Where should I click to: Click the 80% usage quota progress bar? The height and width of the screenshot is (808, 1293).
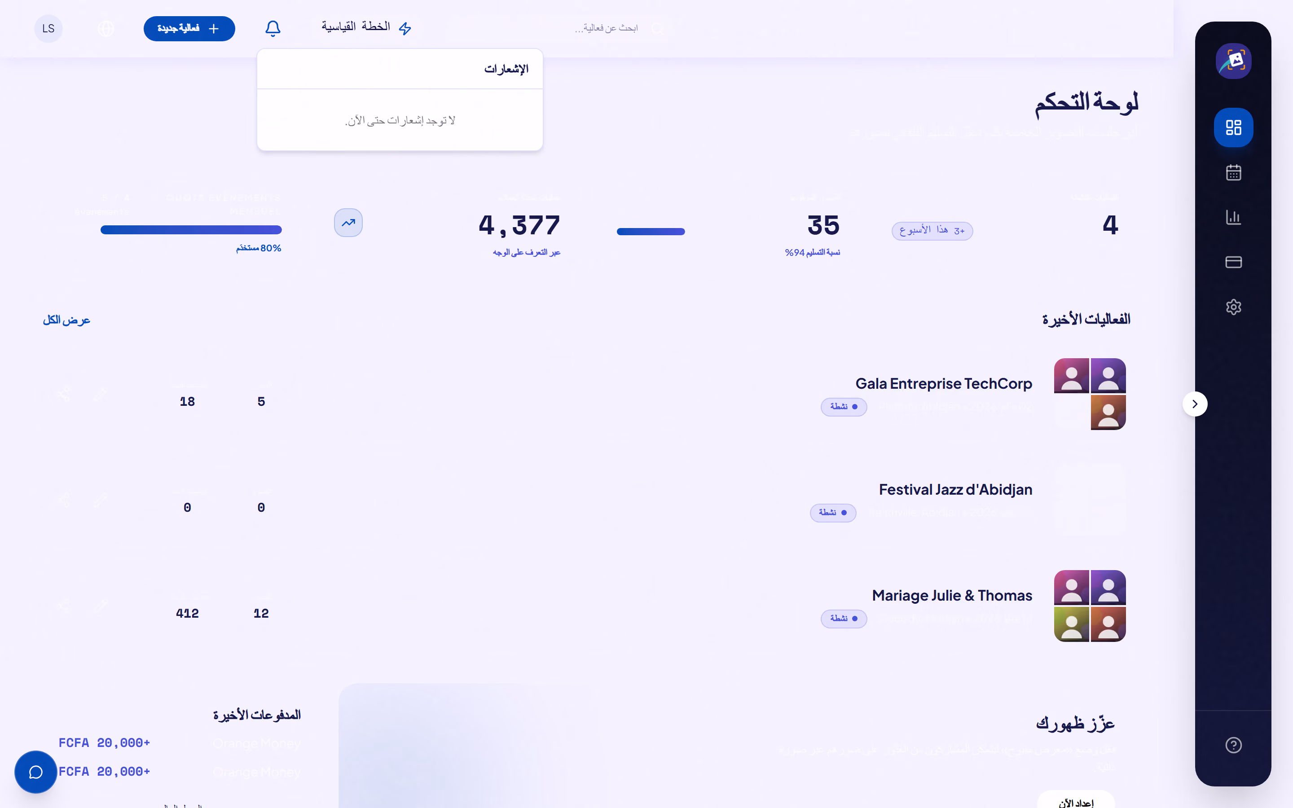pyautogui.click(x=191, y=230)
